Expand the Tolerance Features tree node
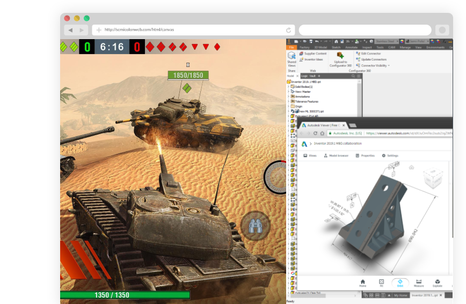Image resolution: width=466 pixels, height=304 pixels. click(x=288, y=101)
